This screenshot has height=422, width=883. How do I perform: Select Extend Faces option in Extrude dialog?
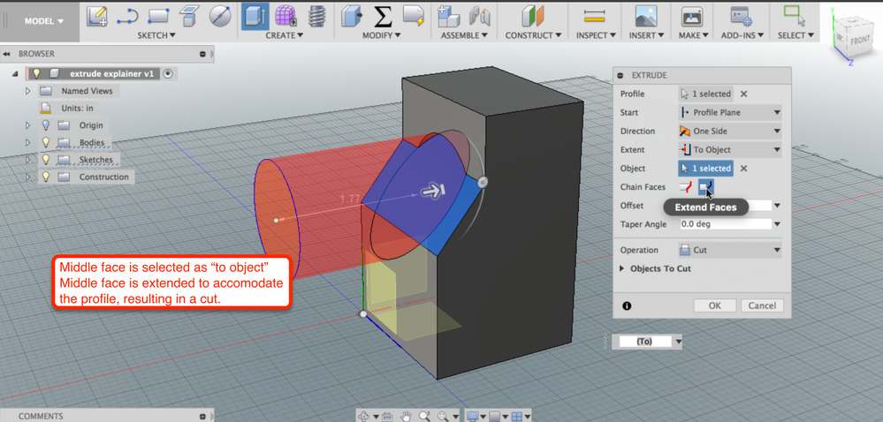705,187
